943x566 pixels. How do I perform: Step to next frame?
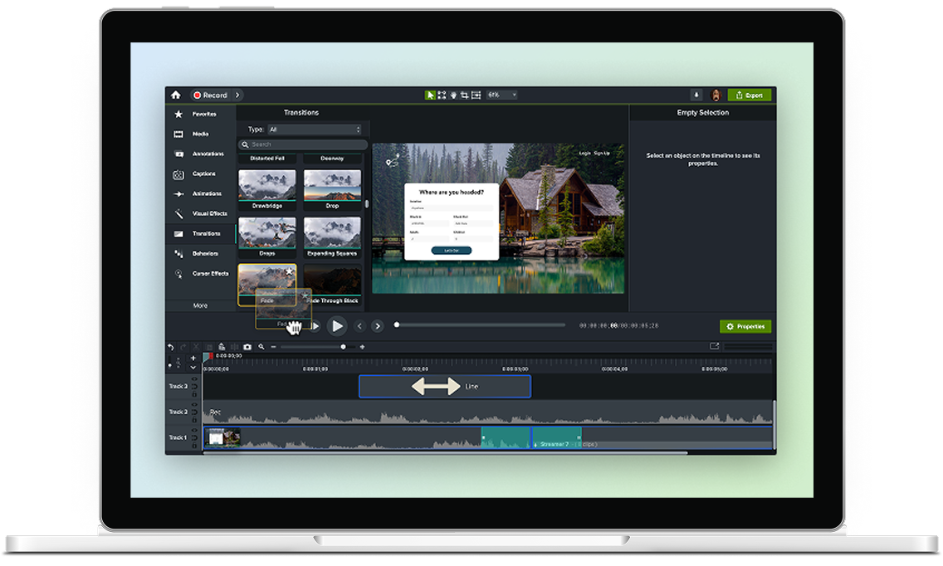tap(378, 326)
